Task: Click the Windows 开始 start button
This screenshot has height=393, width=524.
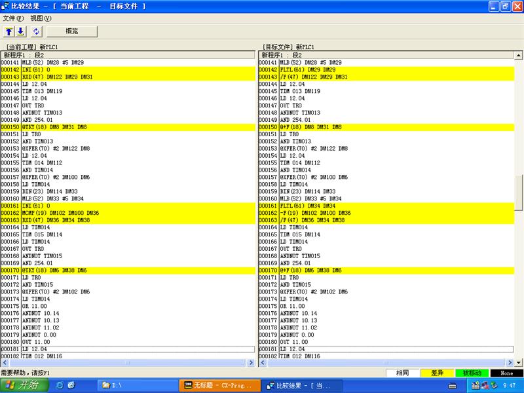Action: (x=24, y=385)
